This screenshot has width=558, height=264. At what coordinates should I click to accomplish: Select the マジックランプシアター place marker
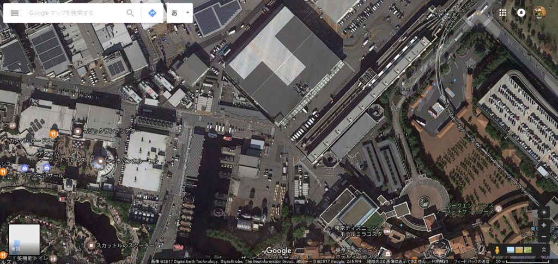[78, 131]
